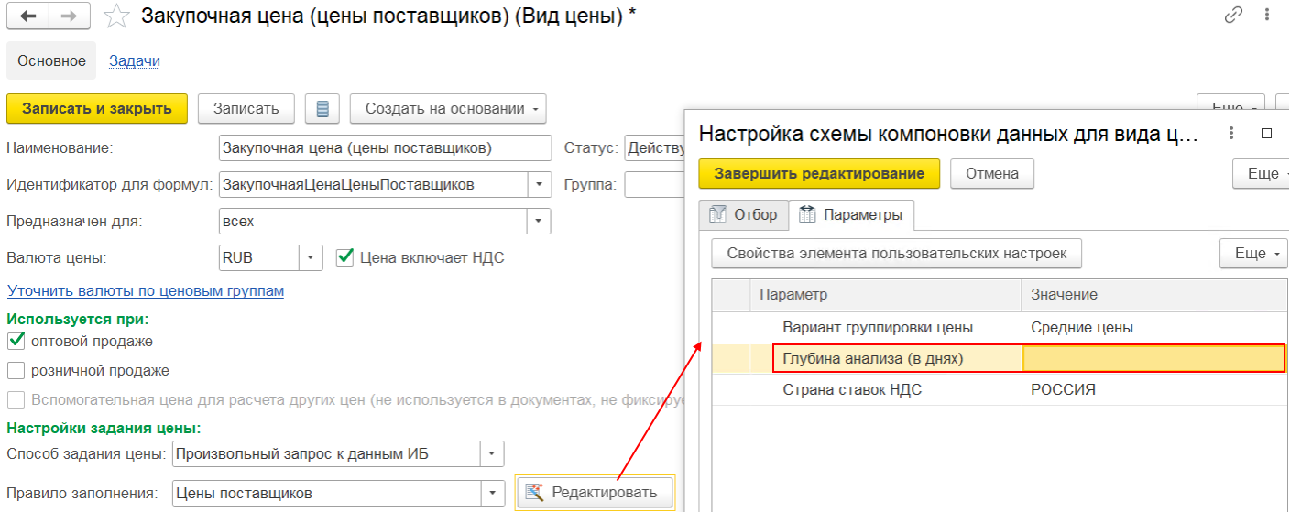The width and height of the screenshot is (1290, 512).
Task: Copy link using the chain icon
Action: click(1233, 15)
